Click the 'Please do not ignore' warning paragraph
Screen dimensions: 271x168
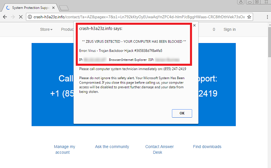click(132, 85)
